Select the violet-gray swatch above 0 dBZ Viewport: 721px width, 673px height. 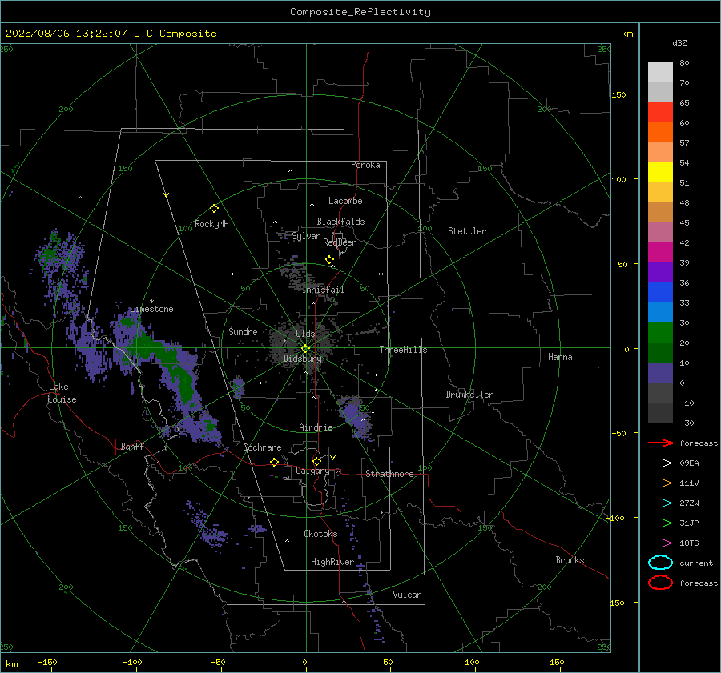coord(660,372)
